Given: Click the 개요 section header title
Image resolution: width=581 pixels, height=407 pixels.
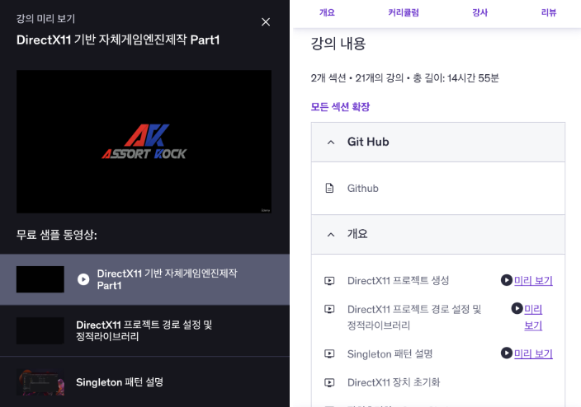Looking at the screenshot, I should [357, 234].
